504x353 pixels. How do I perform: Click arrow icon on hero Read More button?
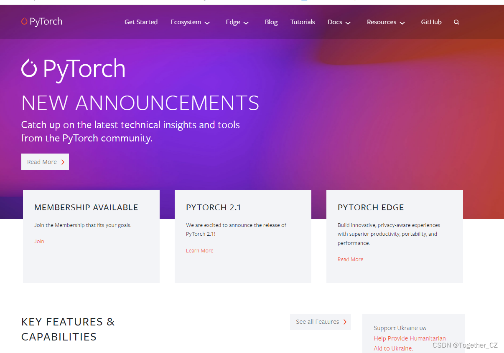point(63,162)
